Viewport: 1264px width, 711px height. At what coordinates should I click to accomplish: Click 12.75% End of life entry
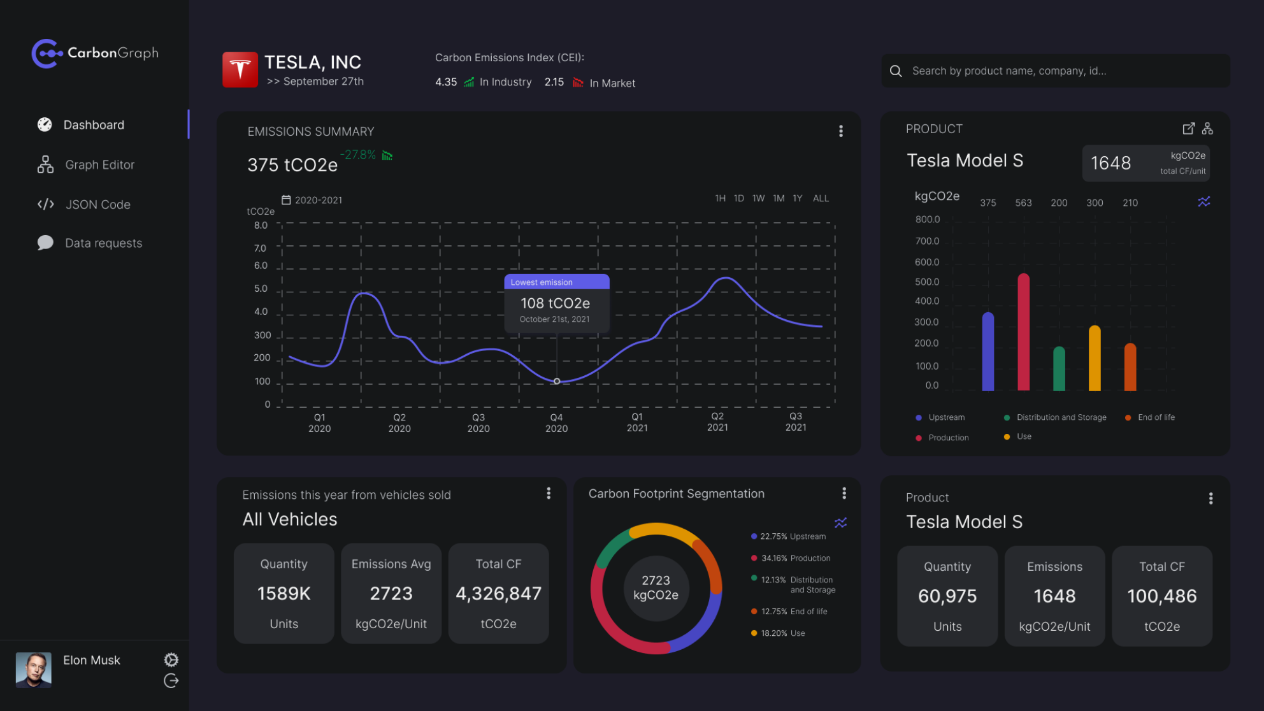point(789,612)
